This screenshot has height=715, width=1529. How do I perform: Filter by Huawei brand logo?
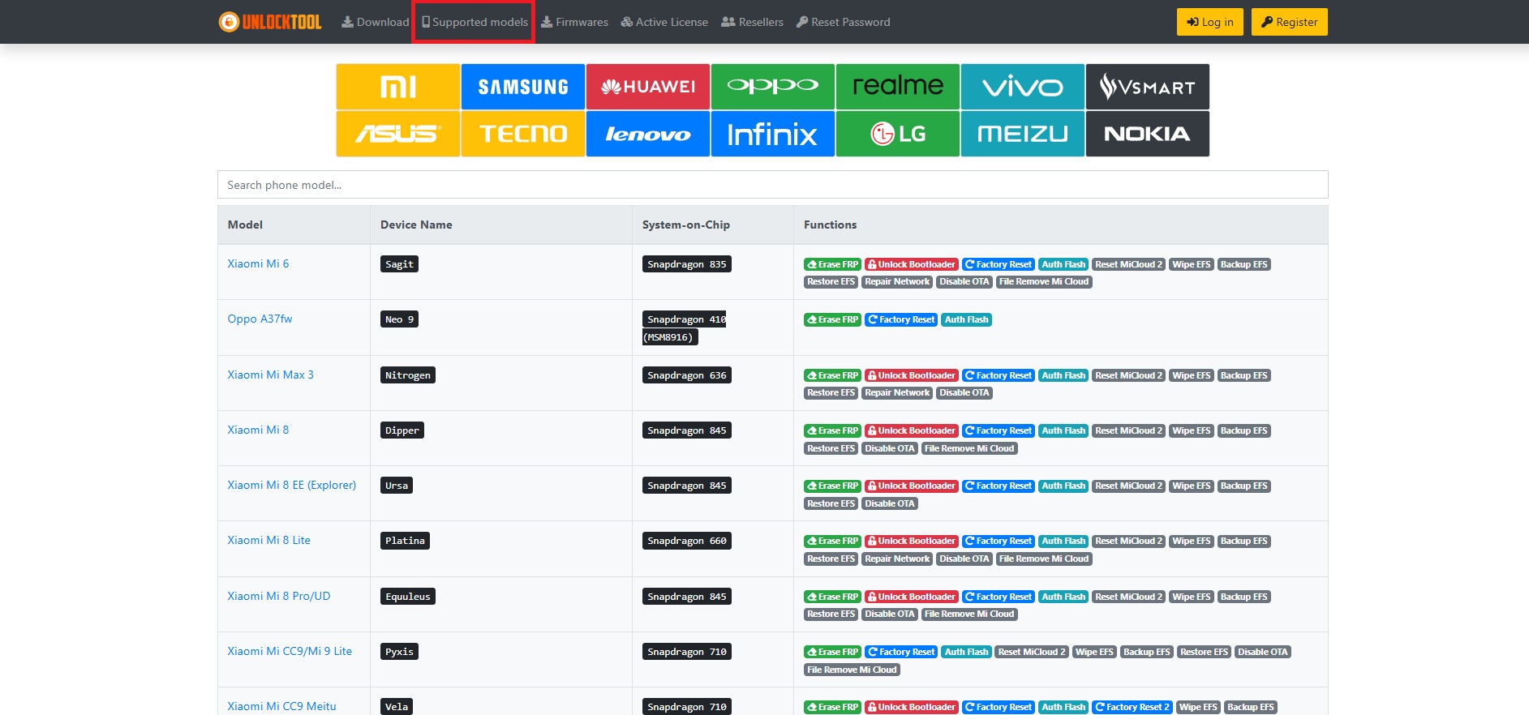click(648, 87)
